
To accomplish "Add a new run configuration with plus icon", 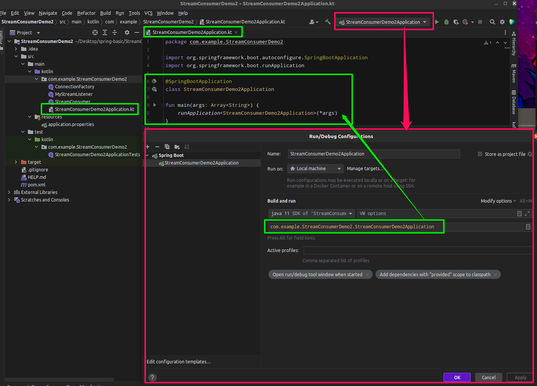I will [147, 147].
